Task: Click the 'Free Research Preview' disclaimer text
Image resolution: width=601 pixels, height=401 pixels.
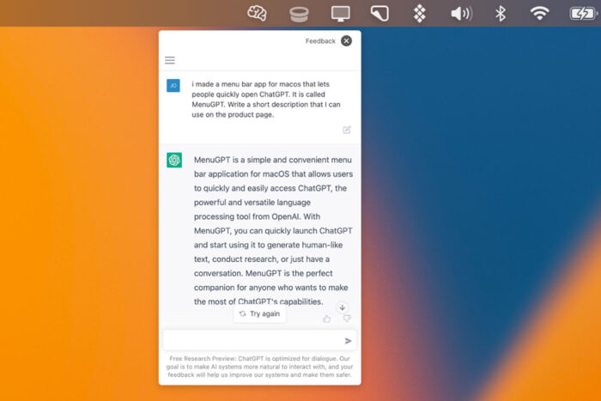Action: 259,367
